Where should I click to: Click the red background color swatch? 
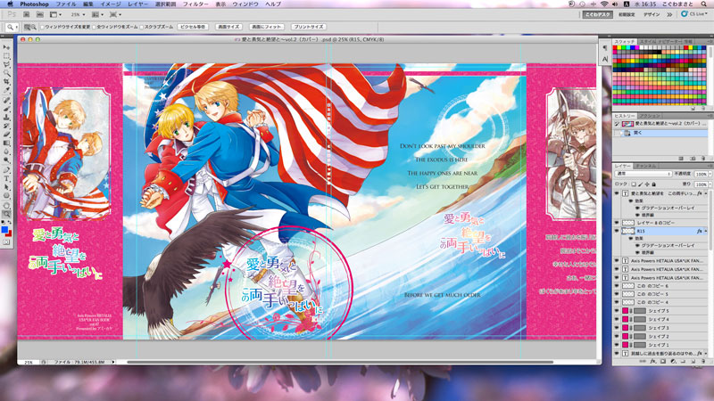coord(10,234)
